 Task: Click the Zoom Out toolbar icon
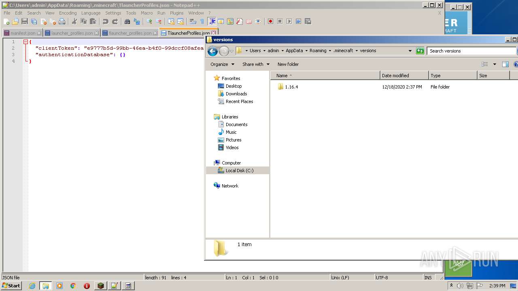point(159,21)
